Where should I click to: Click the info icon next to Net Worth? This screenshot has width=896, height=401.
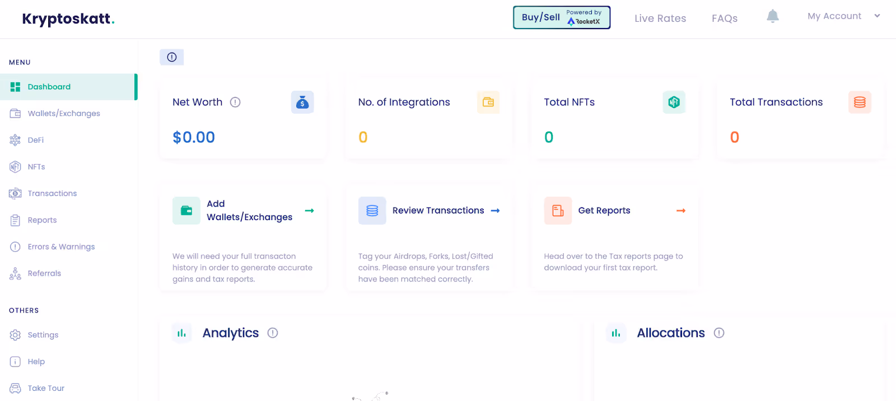[235, 102]
